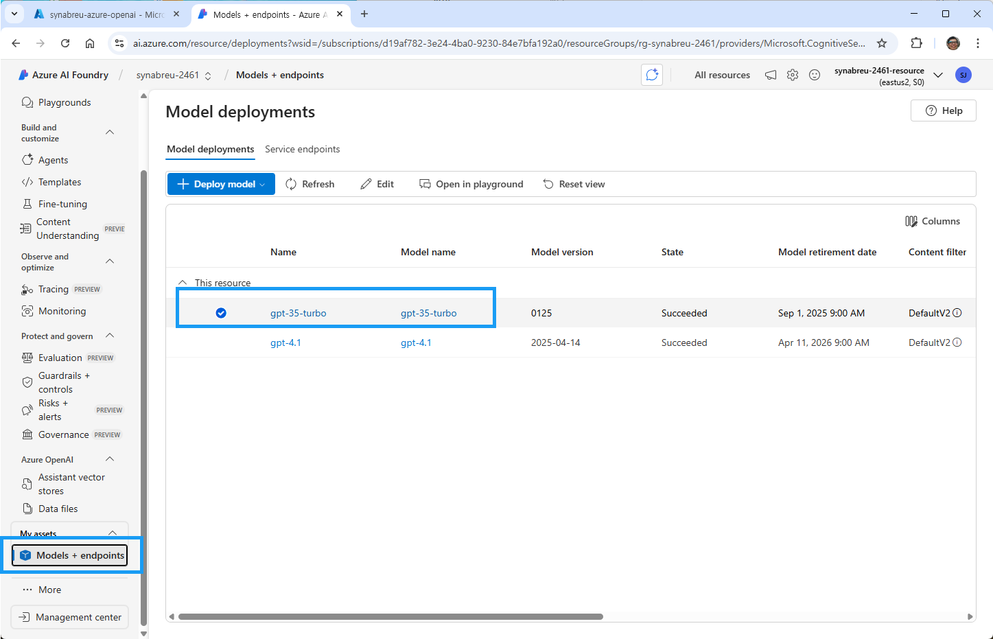Open the AI chat assistant icon in header
This screenshot has height=639, width=993.
coord(652,75)
